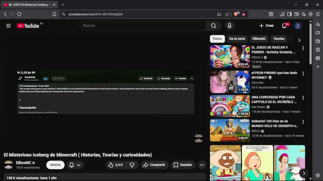Save video using Guardar button
Screen dimensions: 323x181
(x=183, y=165)
